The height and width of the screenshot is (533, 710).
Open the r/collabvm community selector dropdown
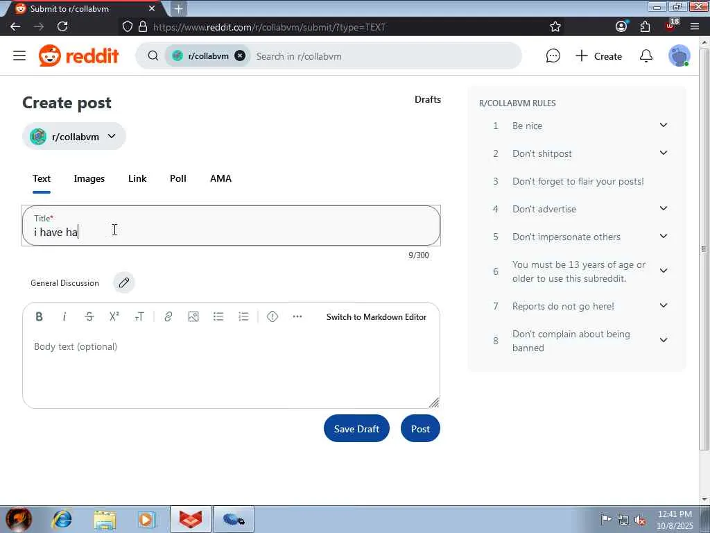73,137
